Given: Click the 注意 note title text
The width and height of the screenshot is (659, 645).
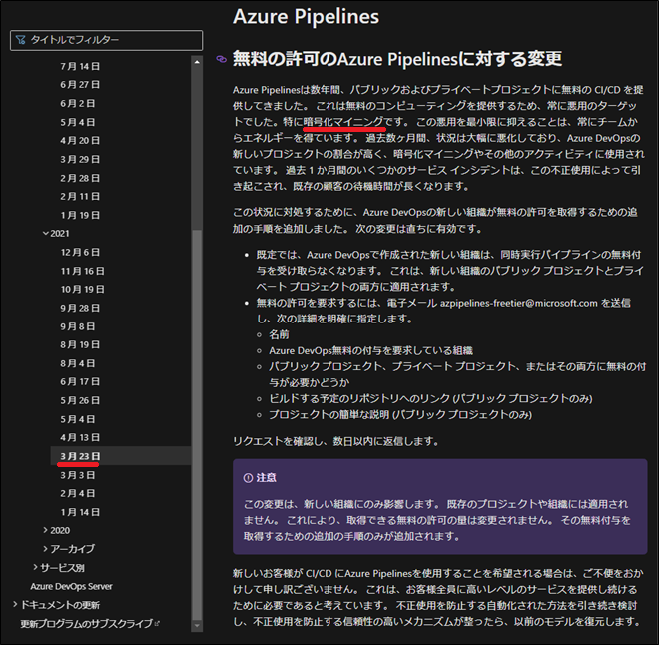Looking at the screenshot, I should 266,478.
